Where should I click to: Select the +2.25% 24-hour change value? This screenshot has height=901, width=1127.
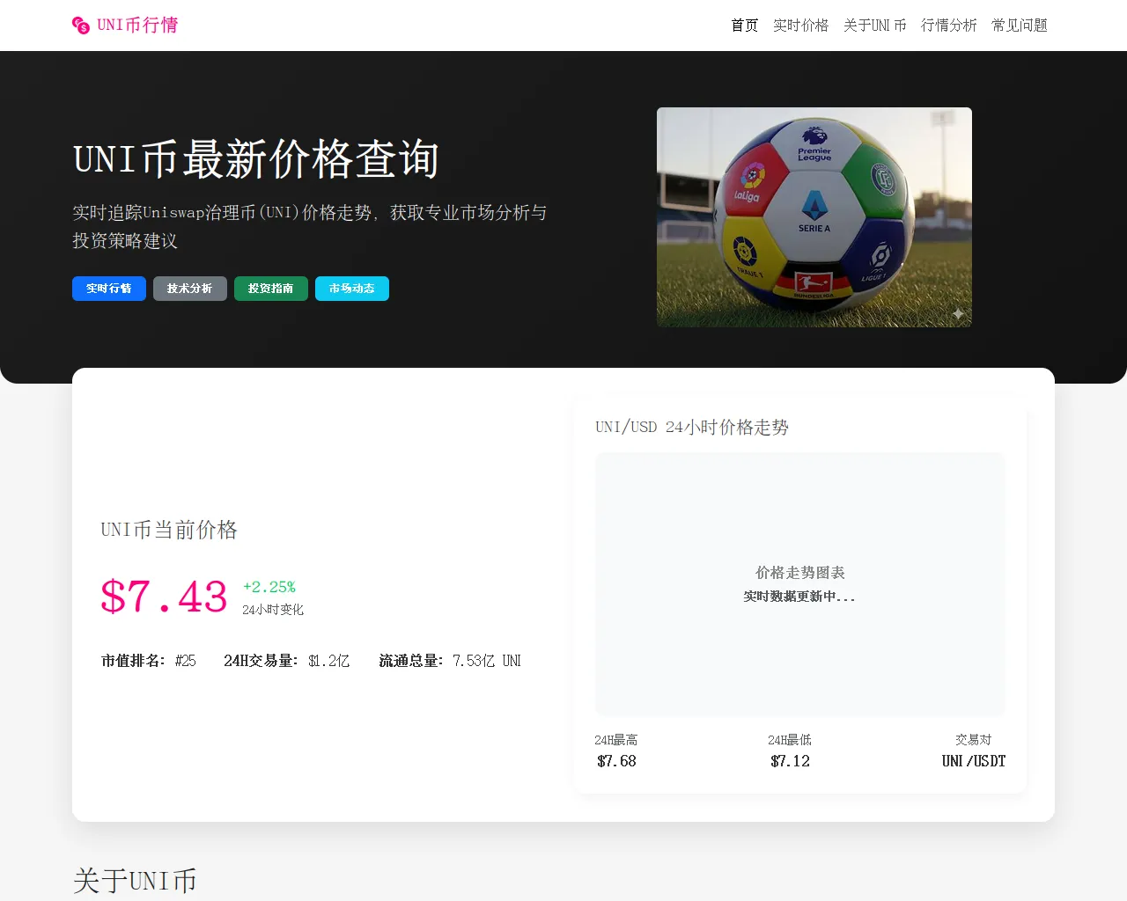269,587
